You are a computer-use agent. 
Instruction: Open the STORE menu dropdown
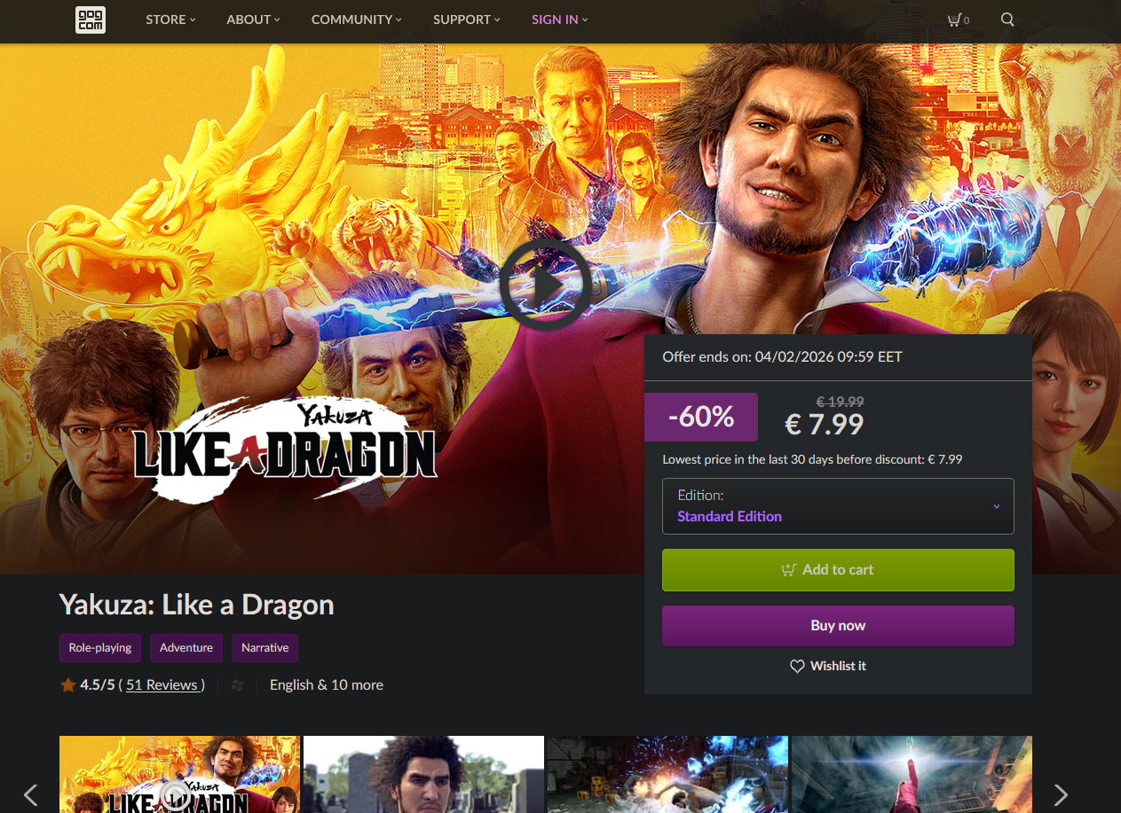170,20
